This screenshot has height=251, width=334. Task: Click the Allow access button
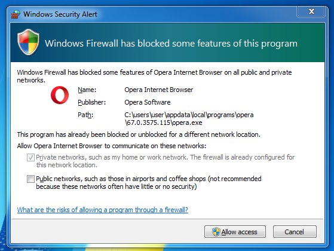click(x=235, y=232)
